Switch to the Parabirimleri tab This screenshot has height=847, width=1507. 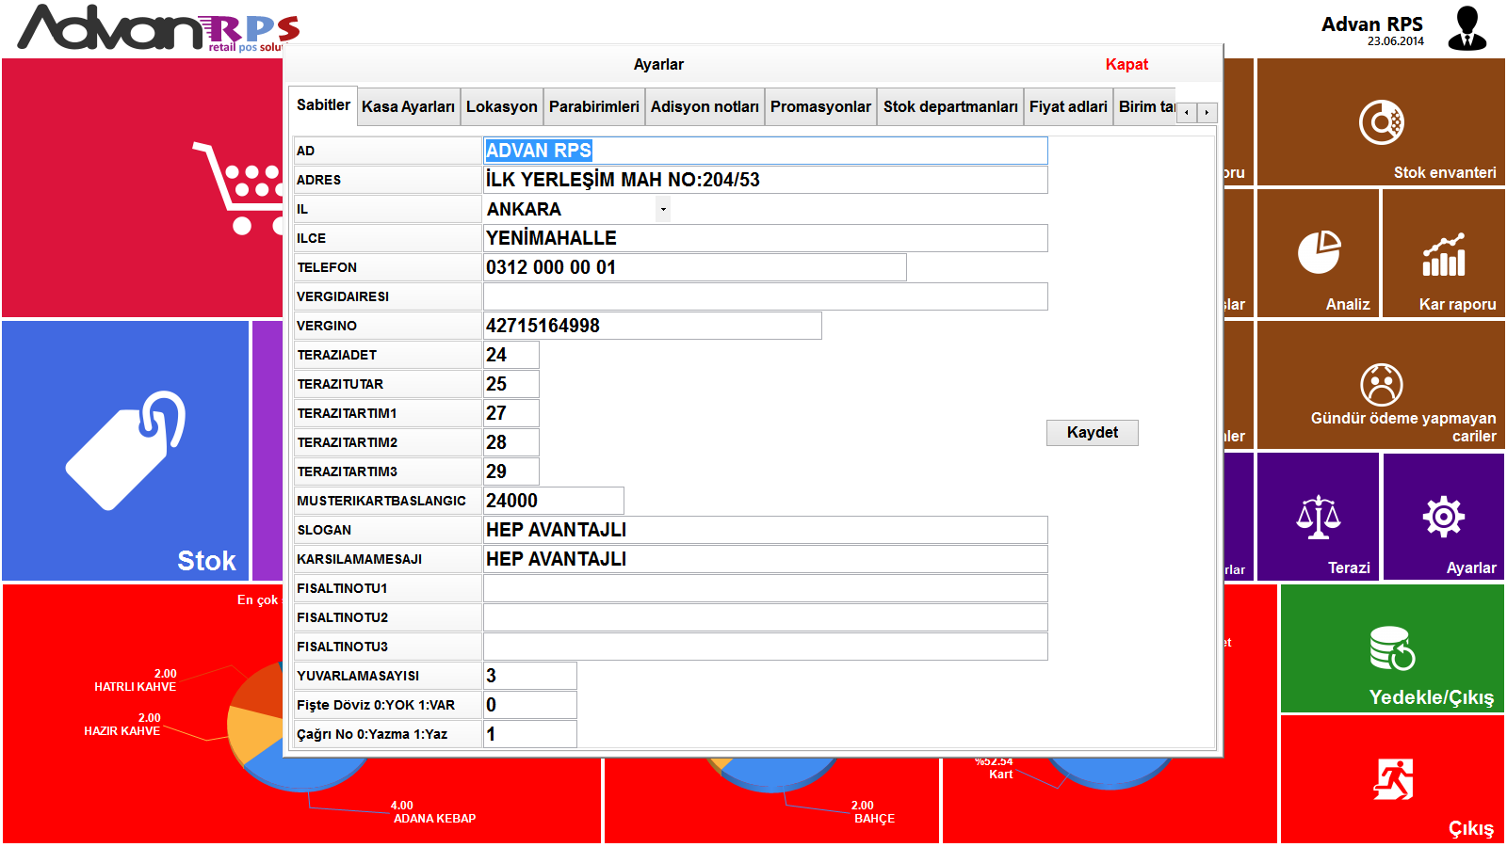click(593, 107)
